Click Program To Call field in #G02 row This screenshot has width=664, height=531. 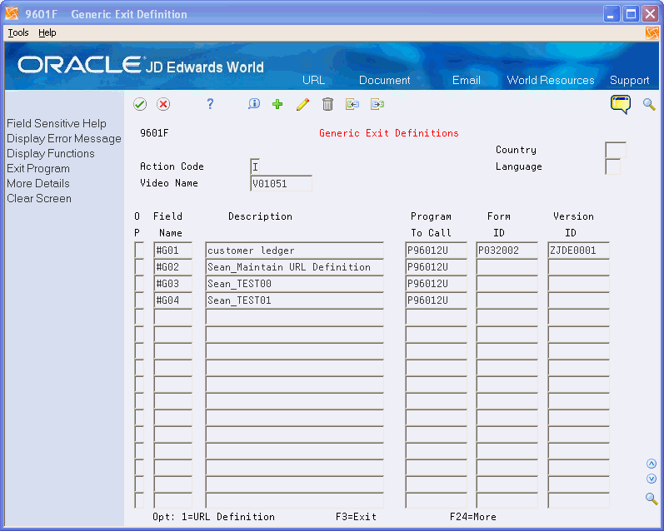coord(436,267)
